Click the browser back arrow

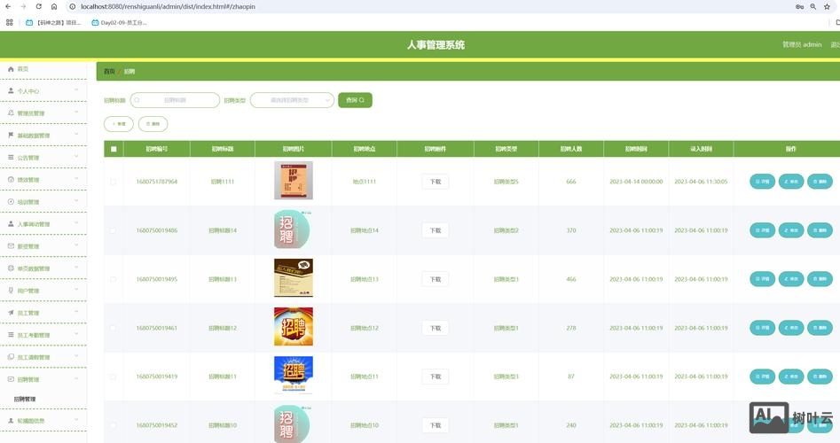(8, 6)
